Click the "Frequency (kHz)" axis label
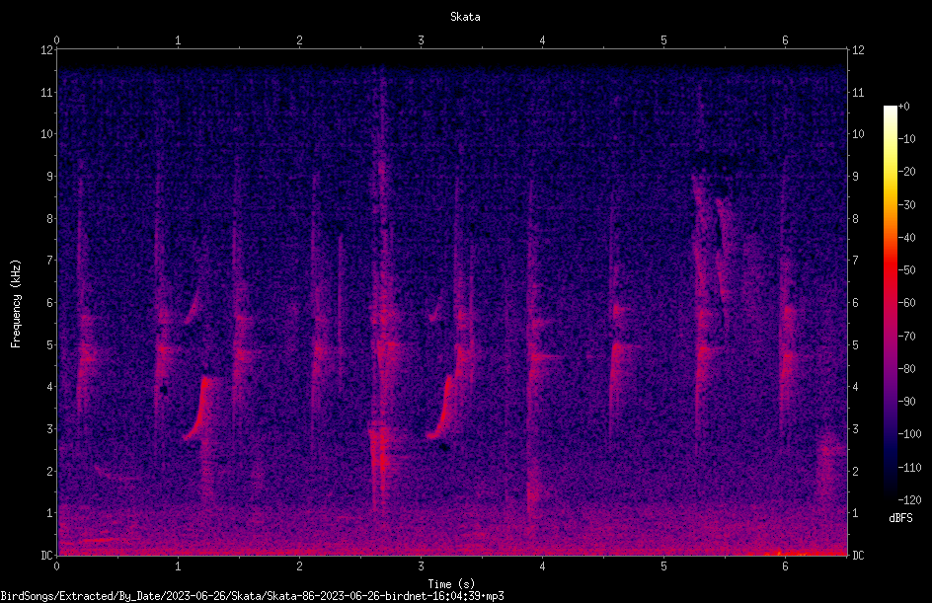The height and width of the screenshot is (603, 932). [x=16, y=304]
